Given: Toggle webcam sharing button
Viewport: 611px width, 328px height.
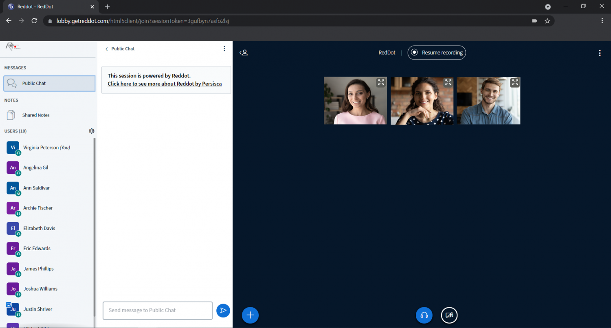Looking at the screenshot, I should click(x=449, y=315).
